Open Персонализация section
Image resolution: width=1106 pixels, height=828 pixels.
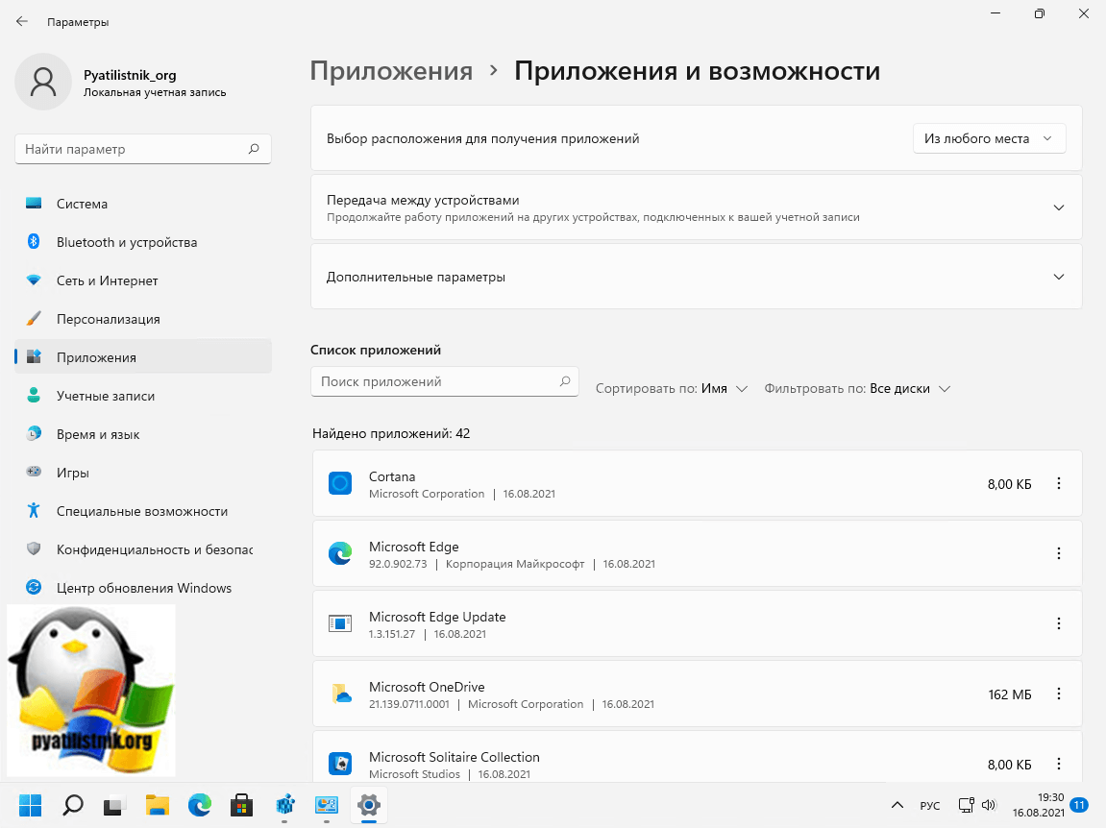pos(143,319)
